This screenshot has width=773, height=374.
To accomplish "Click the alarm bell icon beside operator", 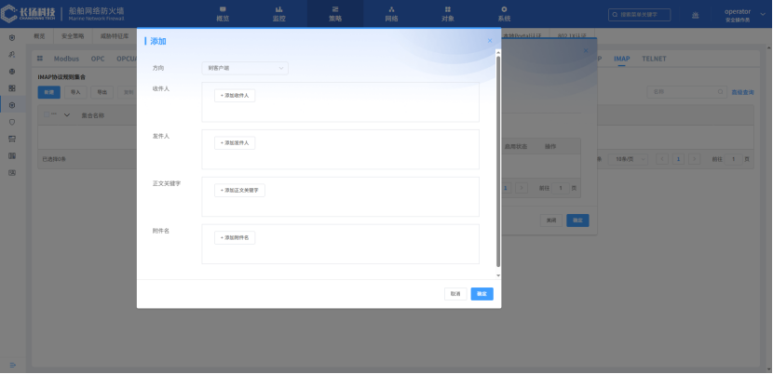I will coord(696,15).
